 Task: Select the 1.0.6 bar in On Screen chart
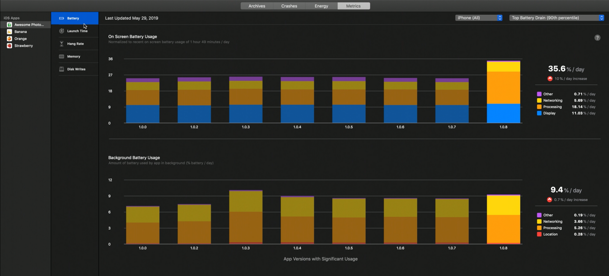[400, 101]
